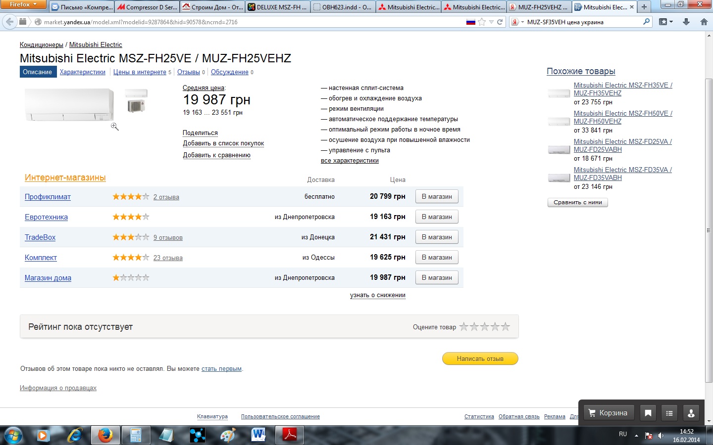The image size is (713, 445).
Task: Click the yellow Написать отзыв button
Action: coord(480,358)
